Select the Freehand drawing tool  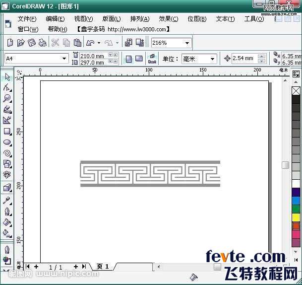point(7,109)
